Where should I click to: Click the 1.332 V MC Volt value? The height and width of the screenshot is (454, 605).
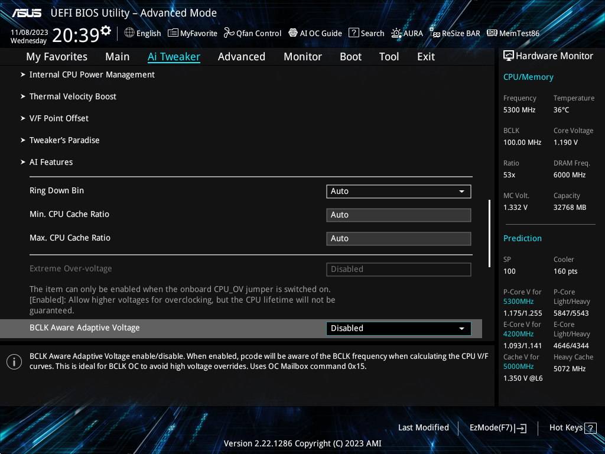coord(515,207)
